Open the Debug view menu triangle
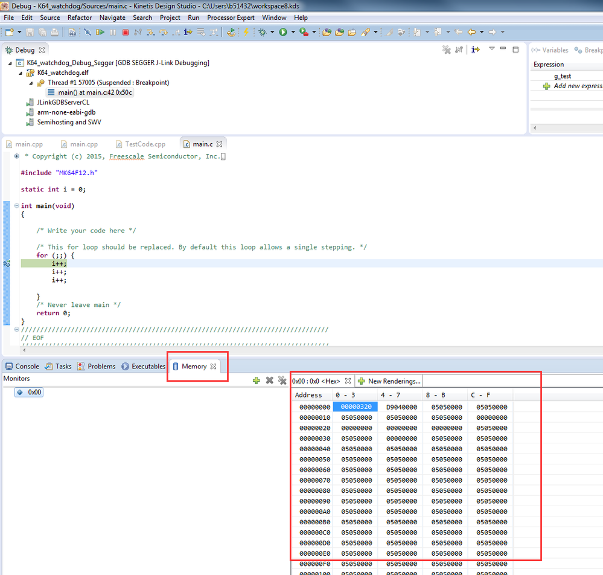Viewport: 603px width, 575px height. click(492, 48)
